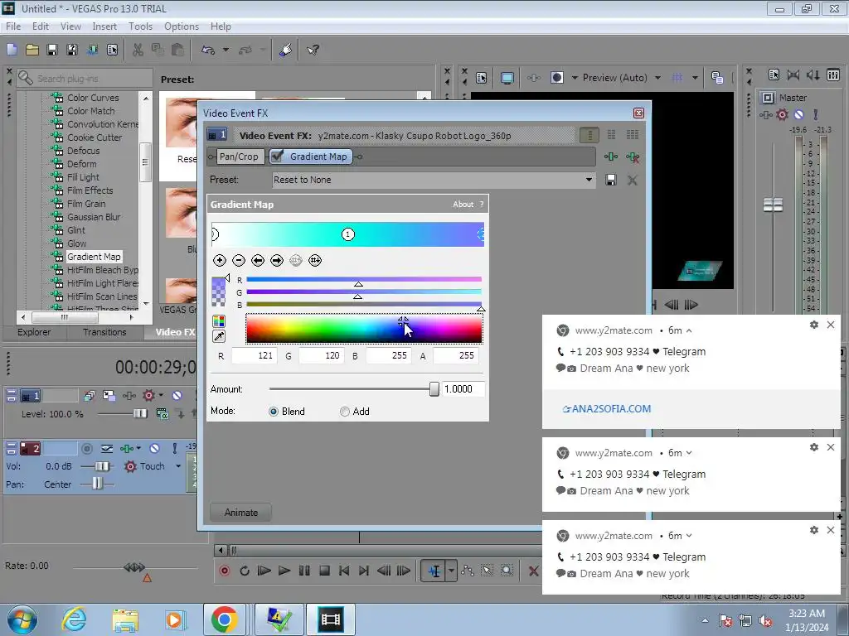
Task: Open the ANA2SOFIA.COM notification link
Action: click(606, 409)
